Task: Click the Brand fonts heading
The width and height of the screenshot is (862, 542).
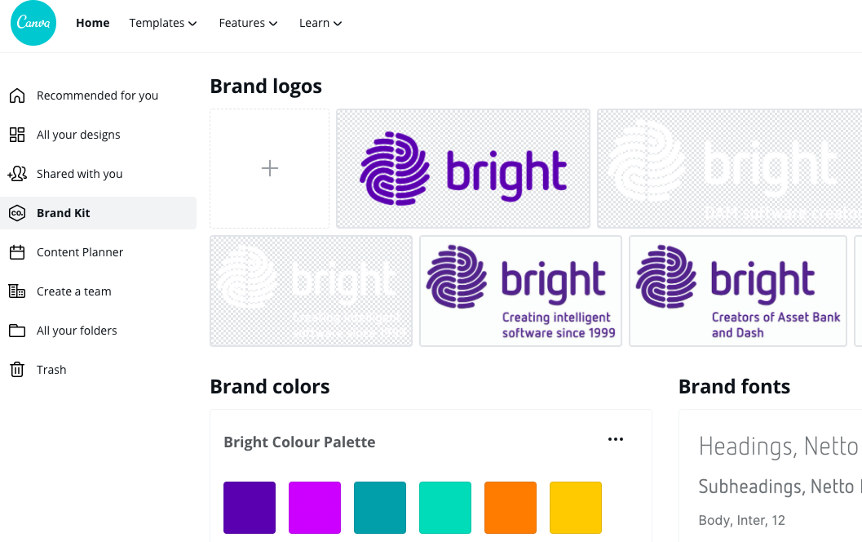Action: [x=735, y=387]
